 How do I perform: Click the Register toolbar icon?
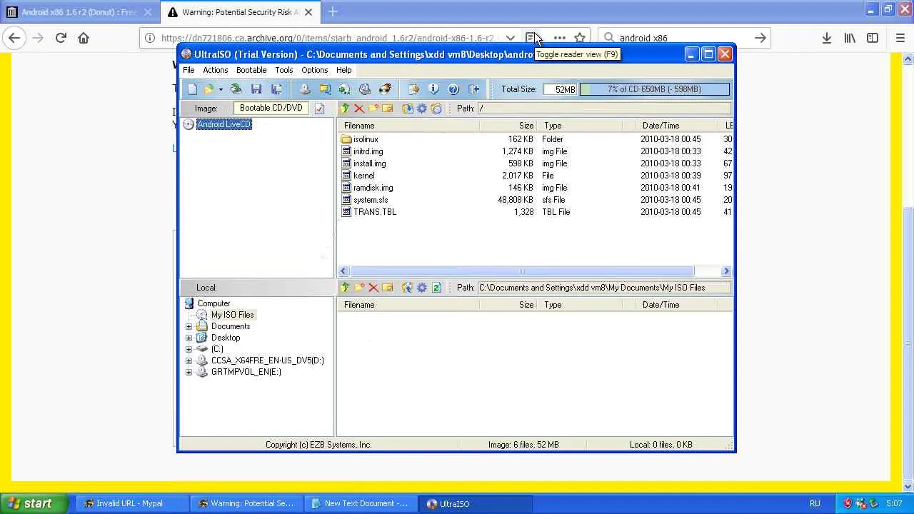click(x=413, y=89)
